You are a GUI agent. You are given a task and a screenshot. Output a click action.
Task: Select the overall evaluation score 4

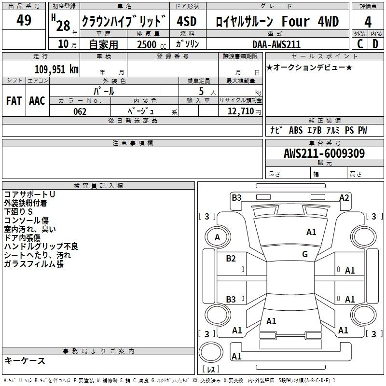[368, 22]
